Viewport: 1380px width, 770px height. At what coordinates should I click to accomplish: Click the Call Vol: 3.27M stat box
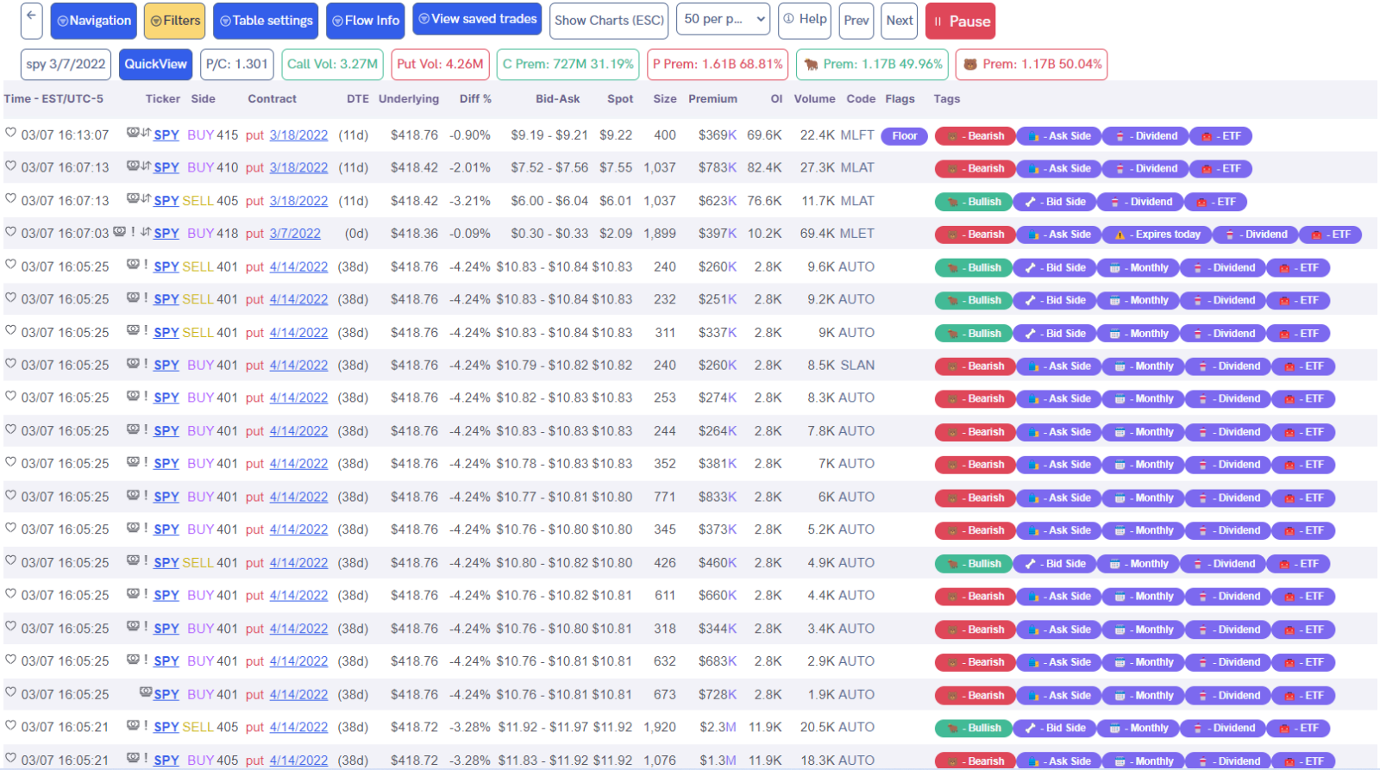pyautogui.click(x=332, y=64)
